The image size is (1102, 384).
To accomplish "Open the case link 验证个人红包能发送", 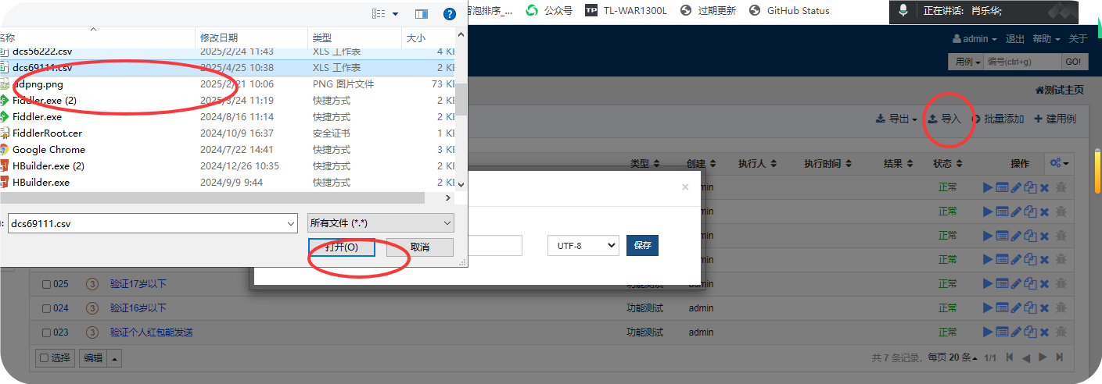I will click(152, 332).
